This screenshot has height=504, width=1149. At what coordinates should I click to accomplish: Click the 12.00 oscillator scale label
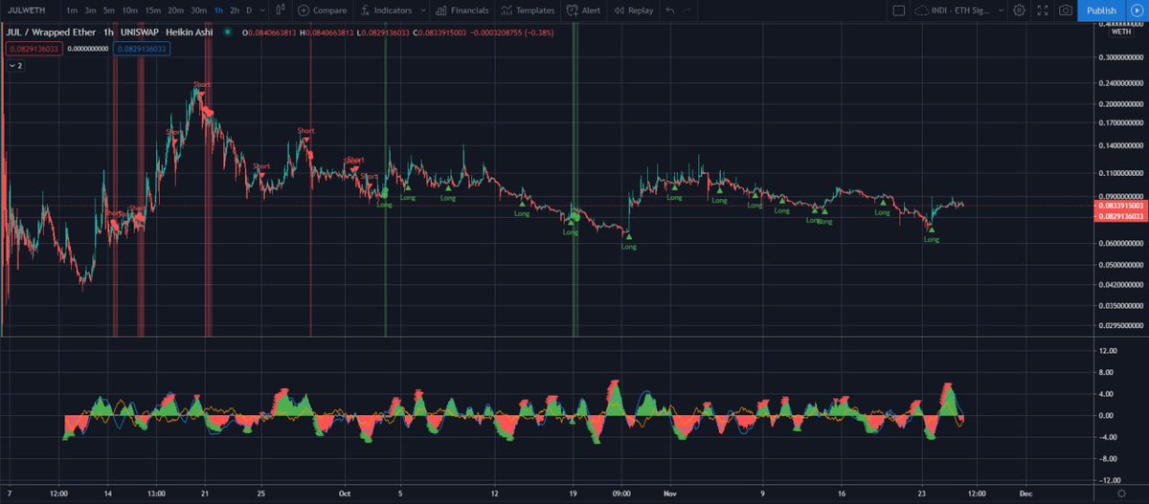click(1108, 351)
